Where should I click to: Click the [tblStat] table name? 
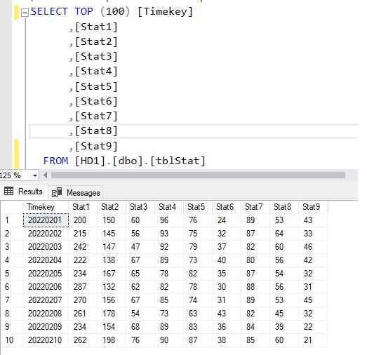point(178,161)
